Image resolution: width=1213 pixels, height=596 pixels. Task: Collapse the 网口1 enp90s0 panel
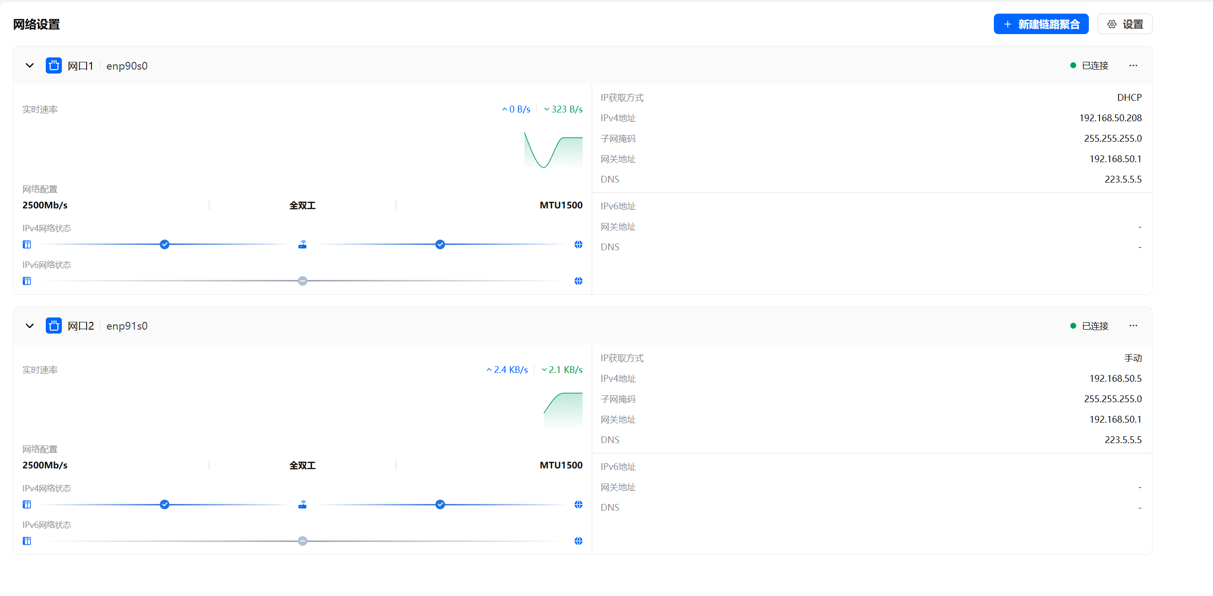(x=30, y=65)
